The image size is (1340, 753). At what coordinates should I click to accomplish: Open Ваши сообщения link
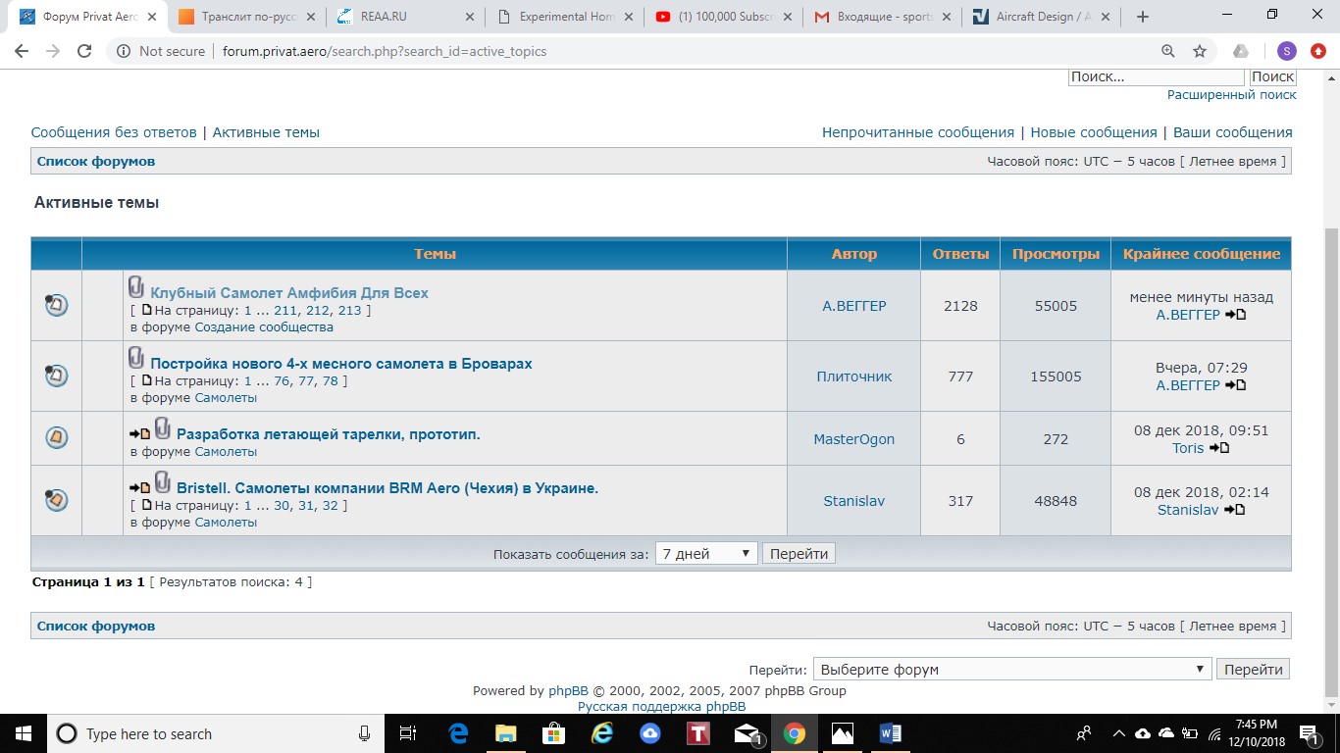[x=1233, y=132]
